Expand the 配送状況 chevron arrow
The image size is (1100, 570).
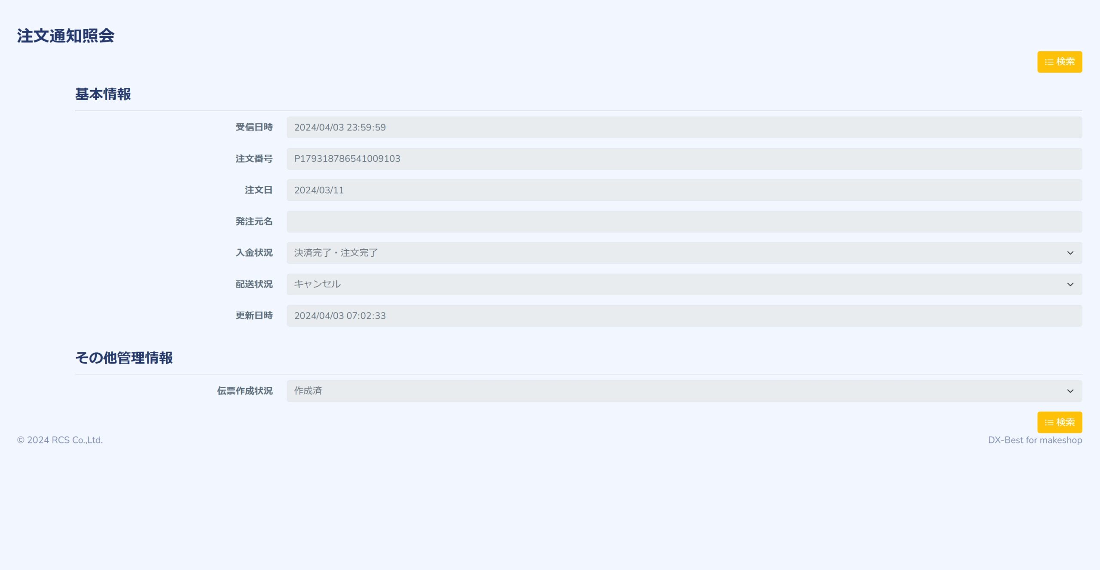point(1070,284)
